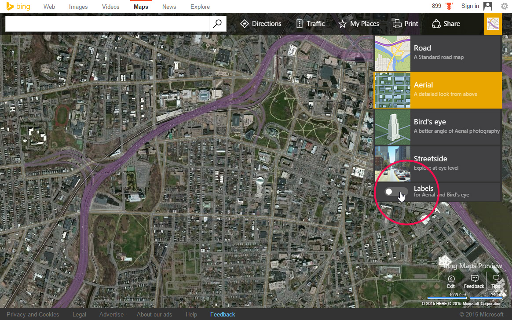
Task: Go to the Videos tab
Action: pyautogui.click(x=111, y=7)
